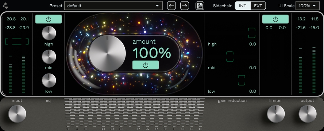Click the right output level meter
324x131 pixels.
tap(314, 70)
